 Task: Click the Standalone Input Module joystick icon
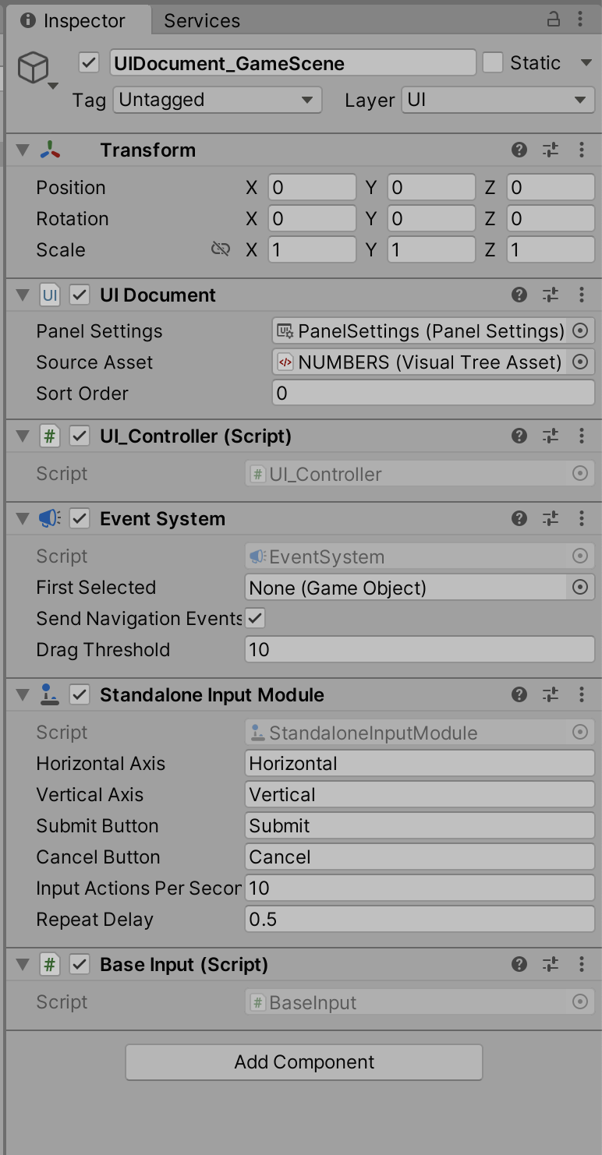pyautogui.click(x=49, y=694)
